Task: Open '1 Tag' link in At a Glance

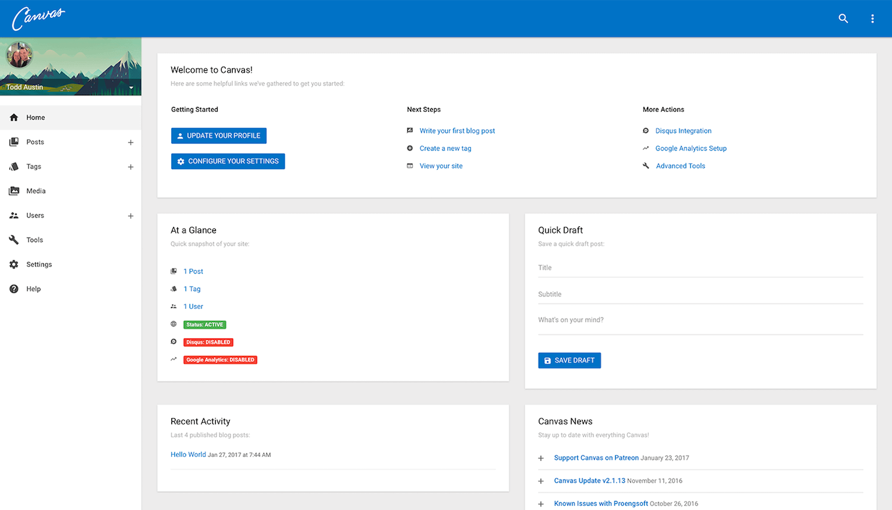Action: (192, 289)
